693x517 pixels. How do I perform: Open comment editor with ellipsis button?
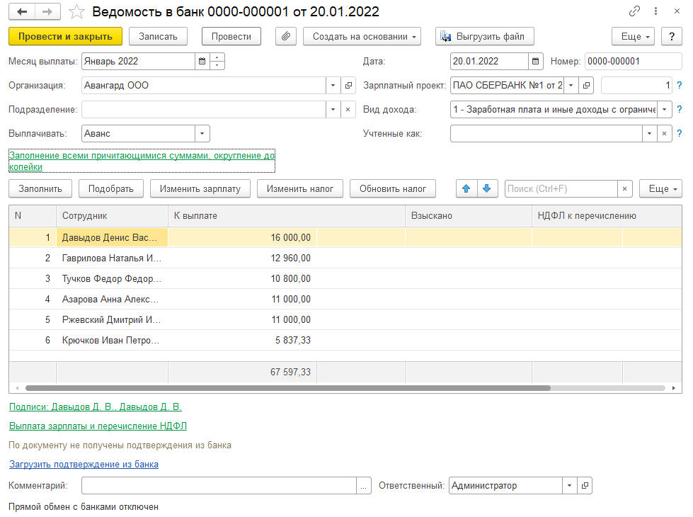363,486
